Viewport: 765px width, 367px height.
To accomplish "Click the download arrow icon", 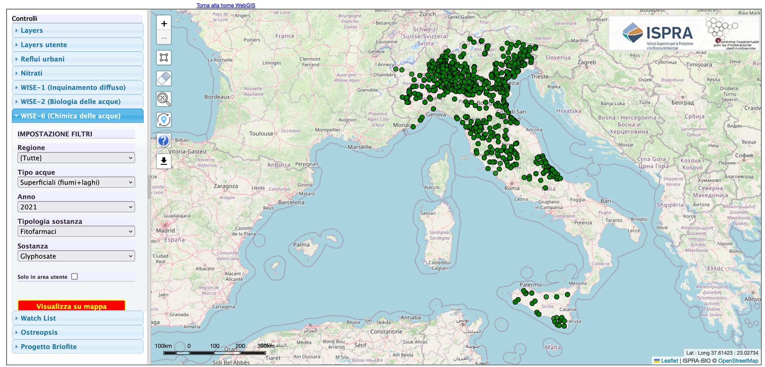I will click(x=164, y=161).
